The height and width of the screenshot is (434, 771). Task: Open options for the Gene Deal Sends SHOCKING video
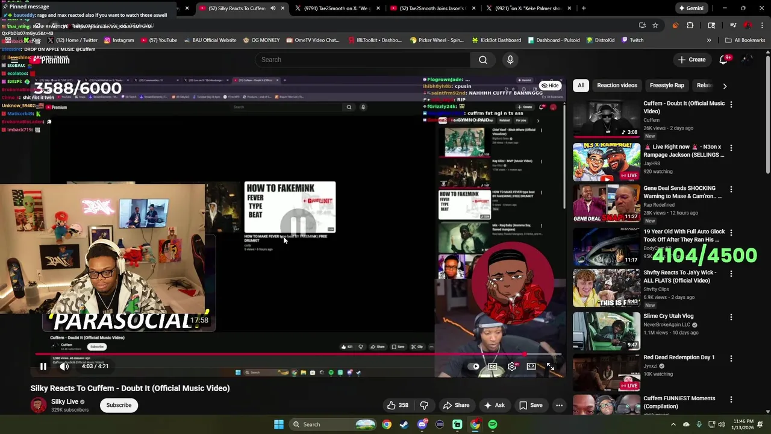coord(731,189)
